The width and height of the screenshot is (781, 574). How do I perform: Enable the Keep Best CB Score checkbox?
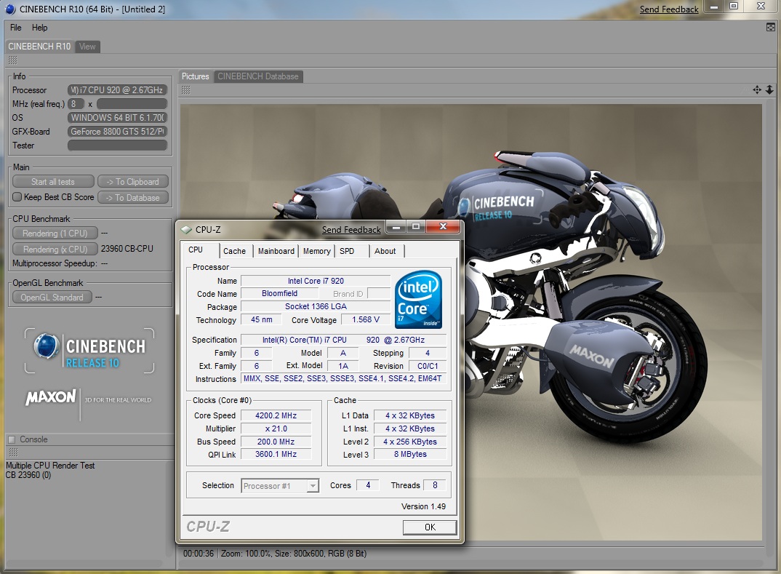(x=17, y=197)
